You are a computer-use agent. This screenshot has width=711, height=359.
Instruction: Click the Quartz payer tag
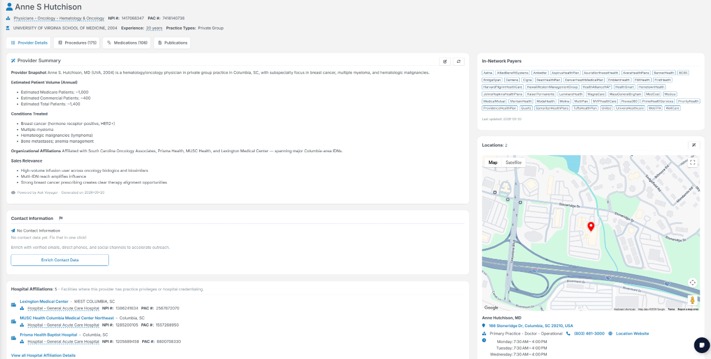[526, 108]
